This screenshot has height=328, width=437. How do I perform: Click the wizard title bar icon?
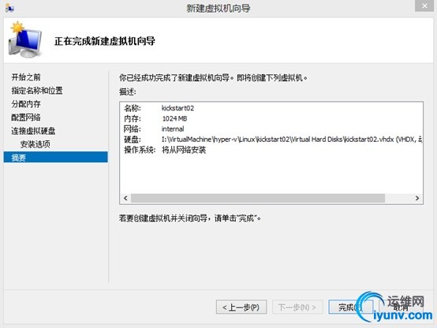[x=9, y=8]
